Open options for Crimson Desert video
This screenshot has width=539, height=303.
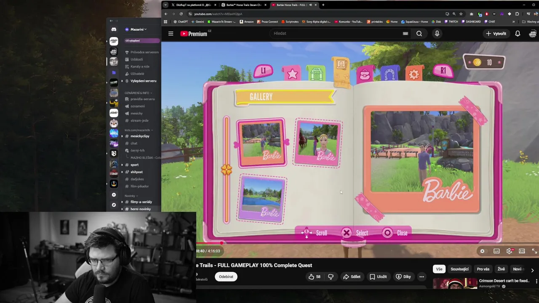coord(536,281)
